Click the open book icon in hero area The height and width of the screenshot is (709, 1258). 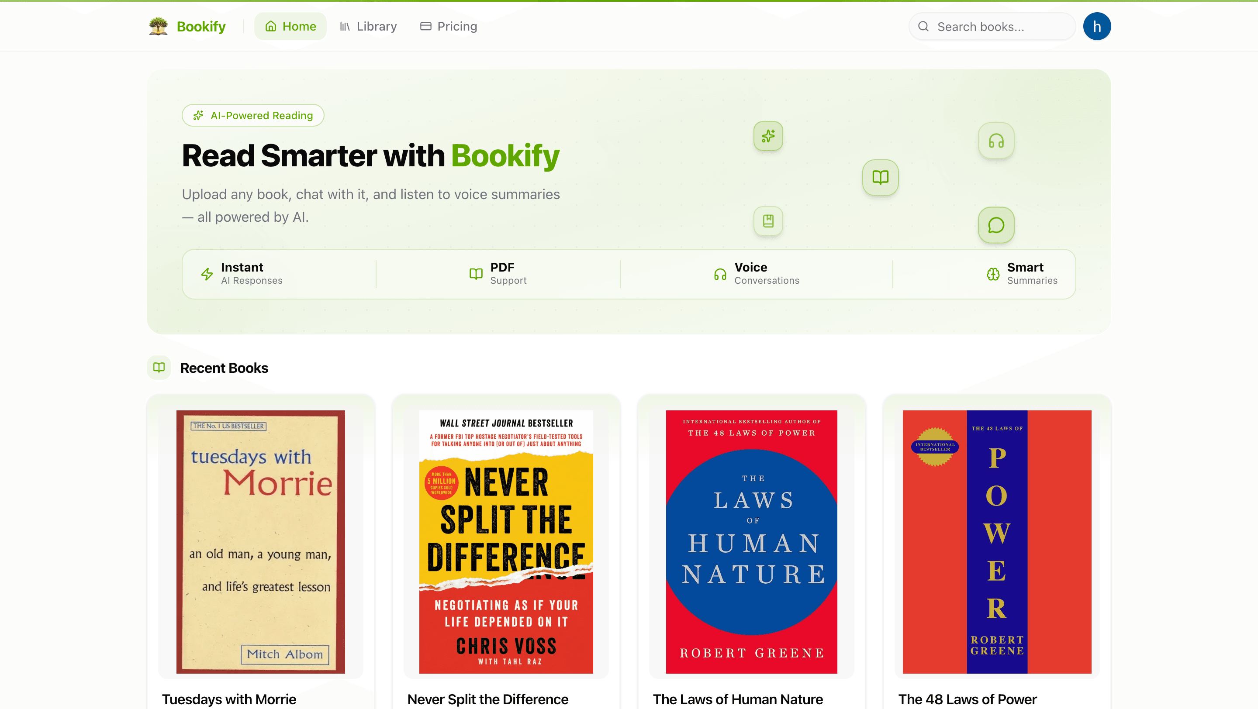(880, 178)
